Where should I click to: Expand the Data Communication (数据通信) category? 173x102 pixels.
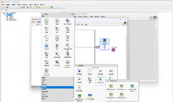58,87
